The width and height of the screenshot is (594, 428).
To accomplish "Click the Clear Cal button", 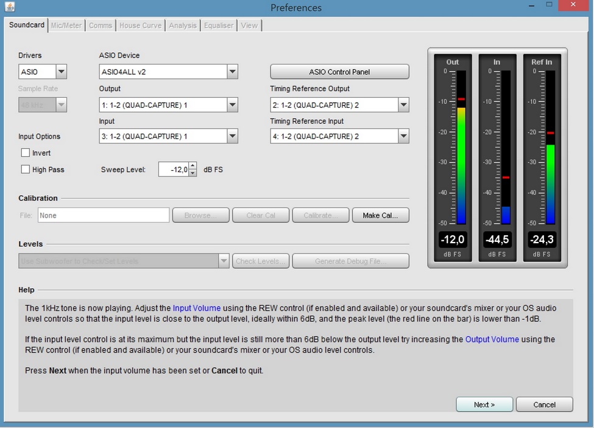I will 261,215.
